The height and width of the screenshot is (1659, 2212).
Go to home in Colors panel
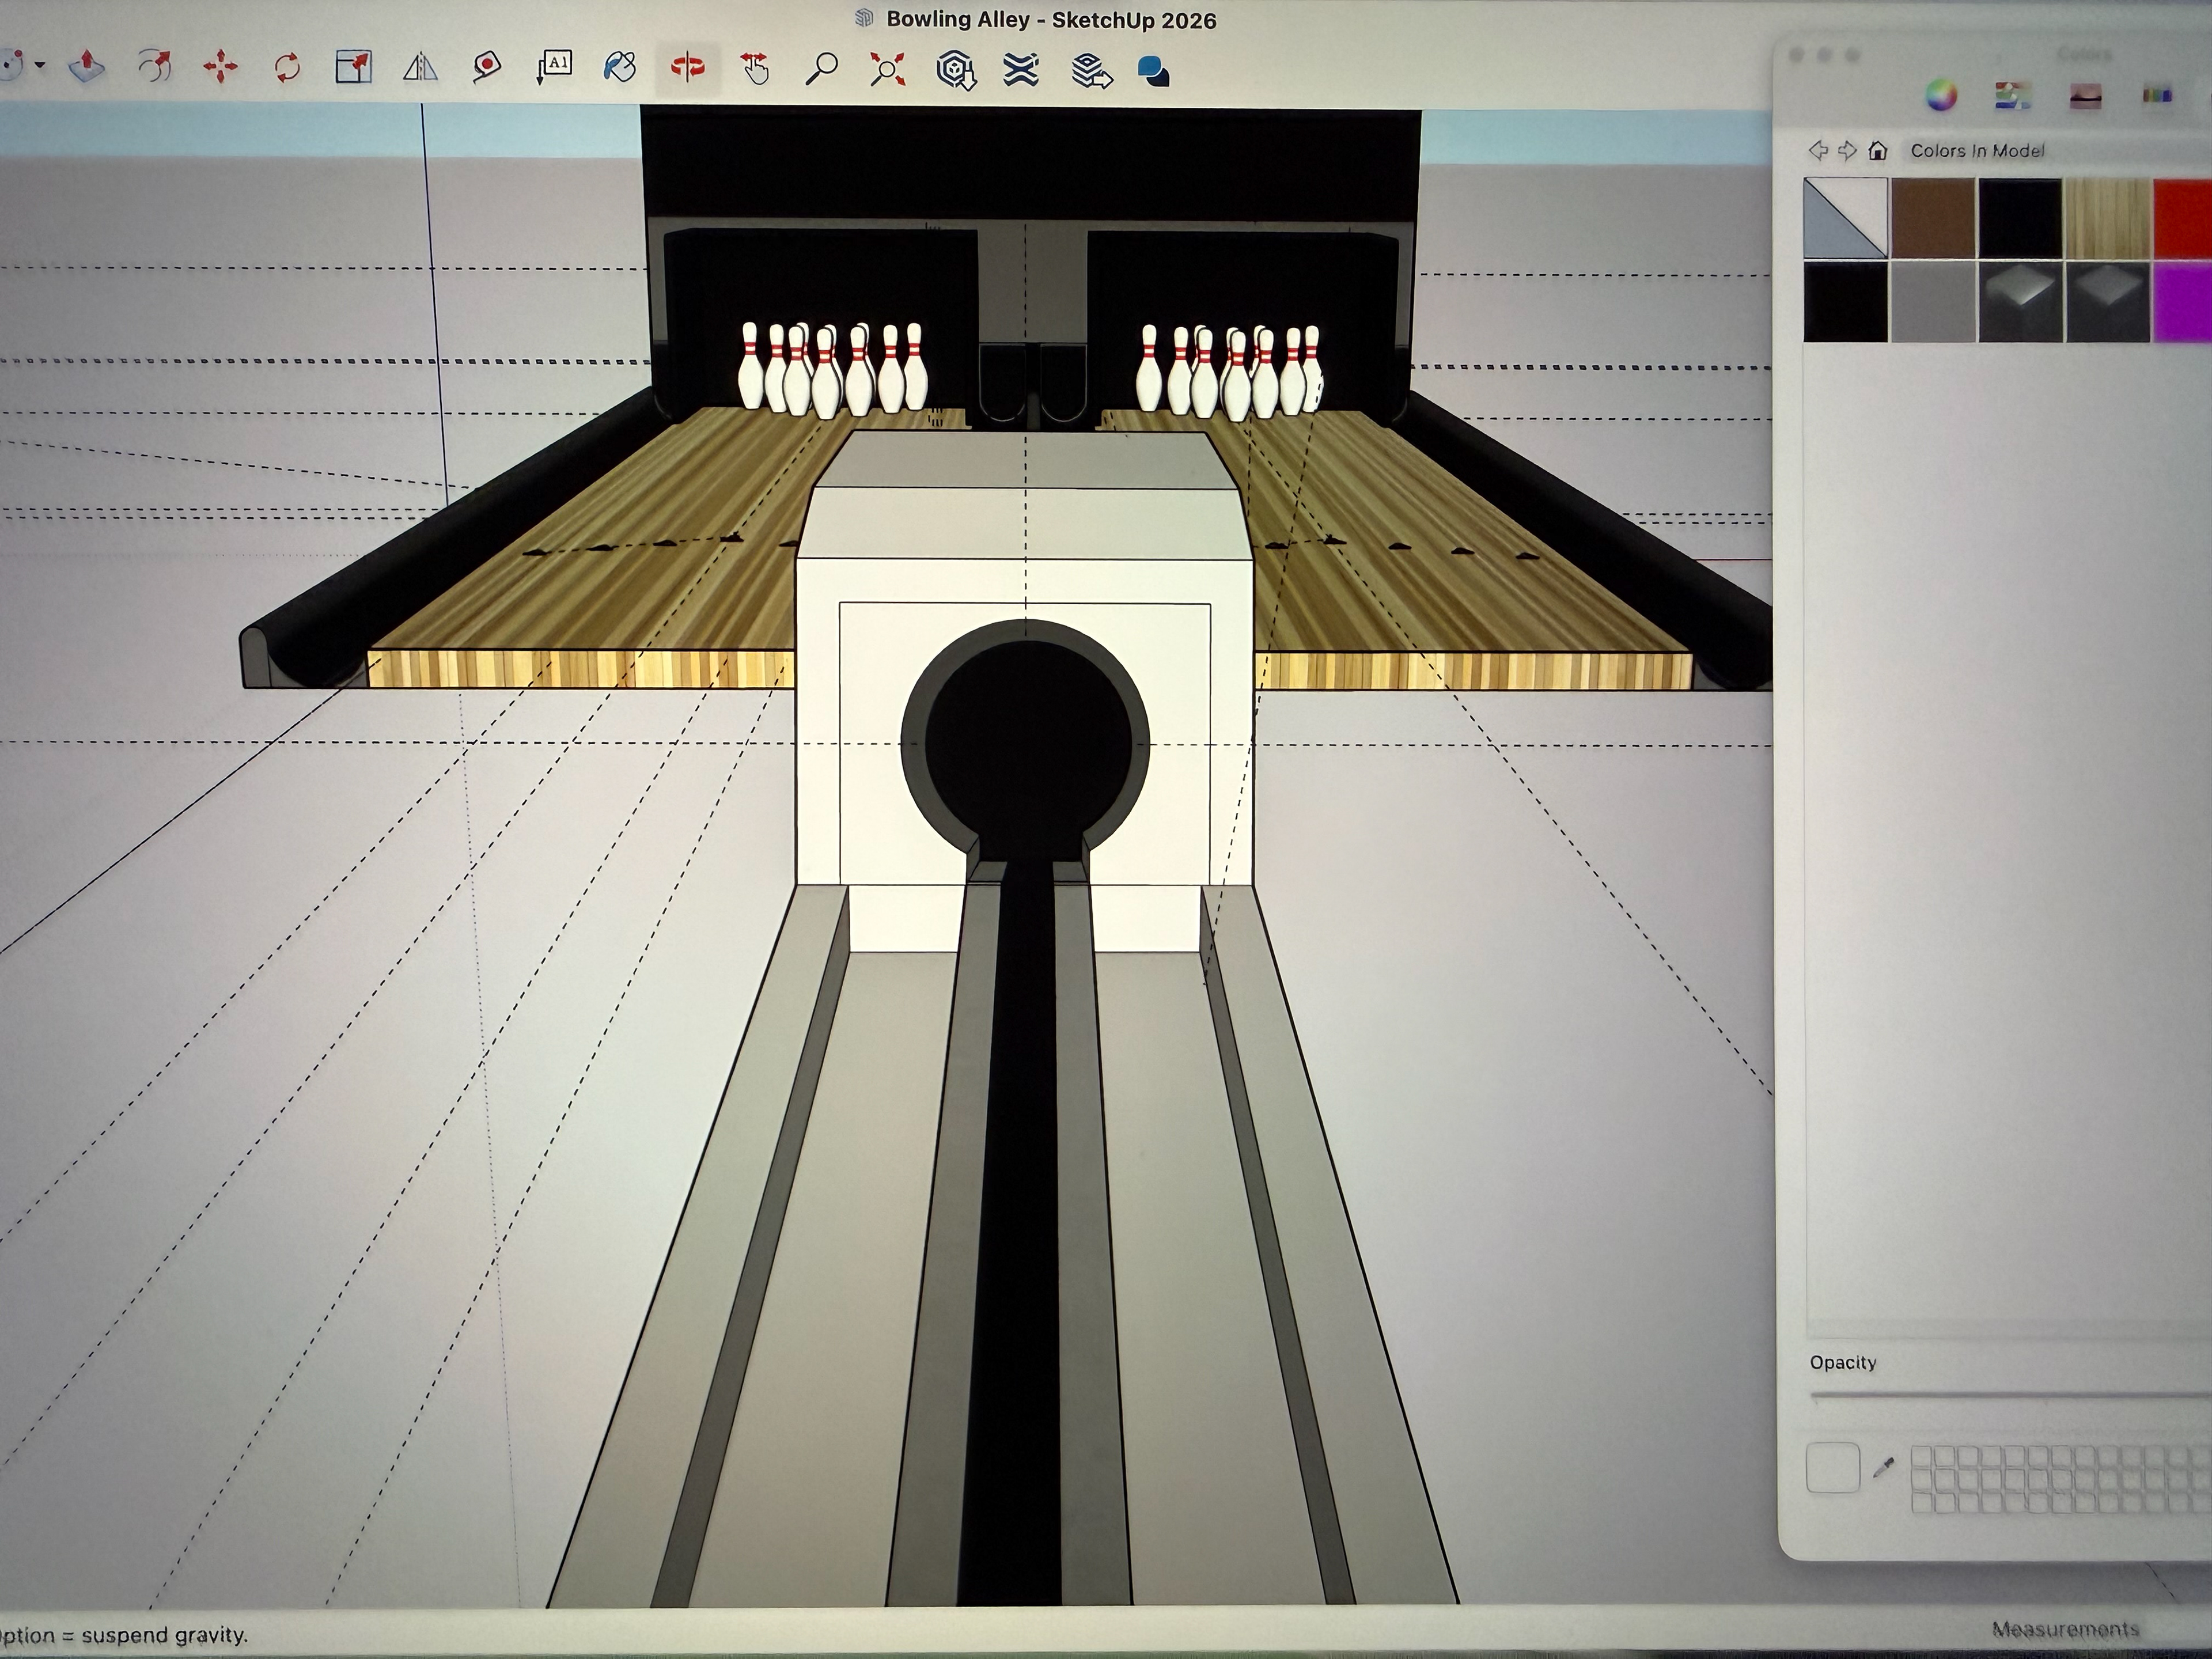click(x=1877, y=151)
